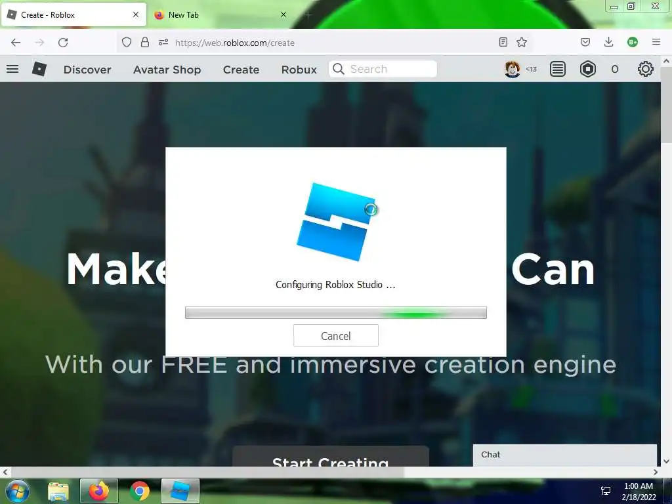
Task: Open File Explorer from taskbar
Action: (58, 491)
